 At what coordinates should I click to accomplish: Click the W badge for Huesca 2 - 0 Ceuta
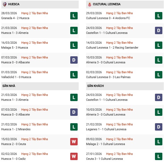[74, 142]
